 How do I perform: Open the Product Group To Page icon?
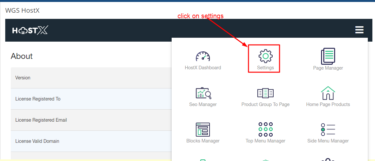click(265, 93)
